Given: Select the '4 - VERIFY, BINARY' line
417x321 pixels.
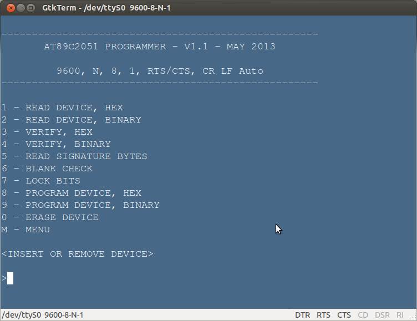Looking at the screenshot, I should [x=56, y=144].
